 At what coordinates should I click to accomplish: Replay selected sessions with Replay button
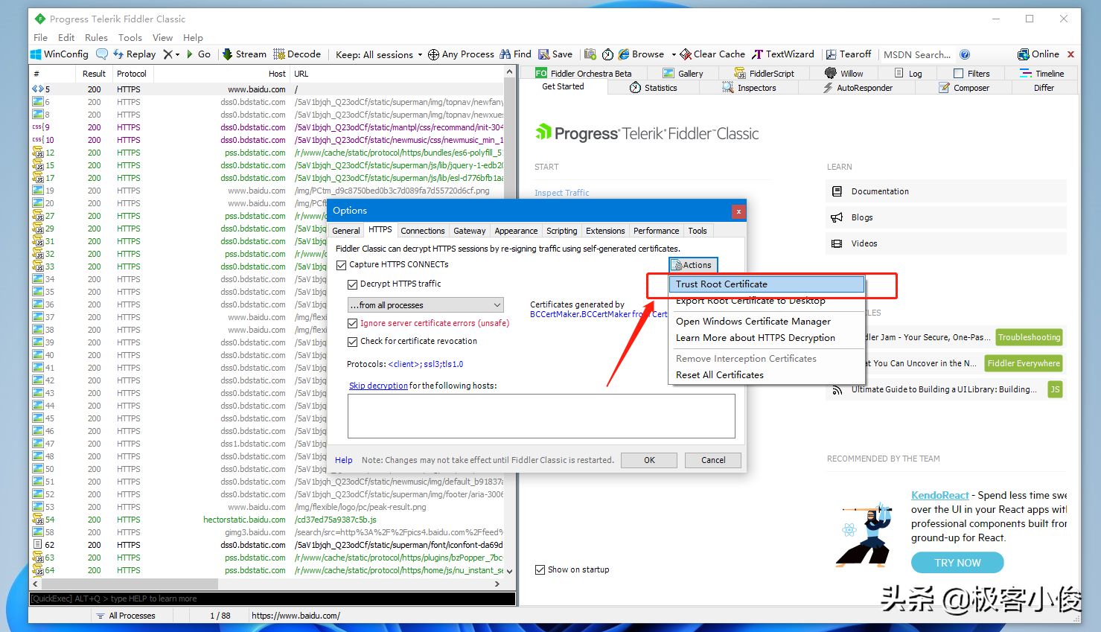click(x=134, y=54)
